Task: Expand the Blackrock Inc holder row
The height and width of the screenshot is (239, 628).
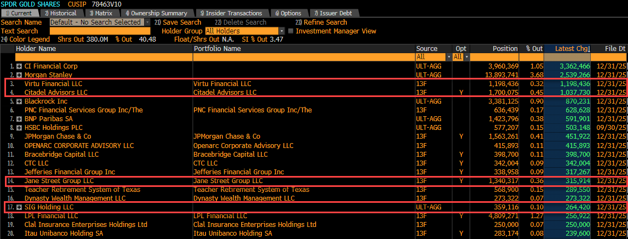Action: [19, 101]
